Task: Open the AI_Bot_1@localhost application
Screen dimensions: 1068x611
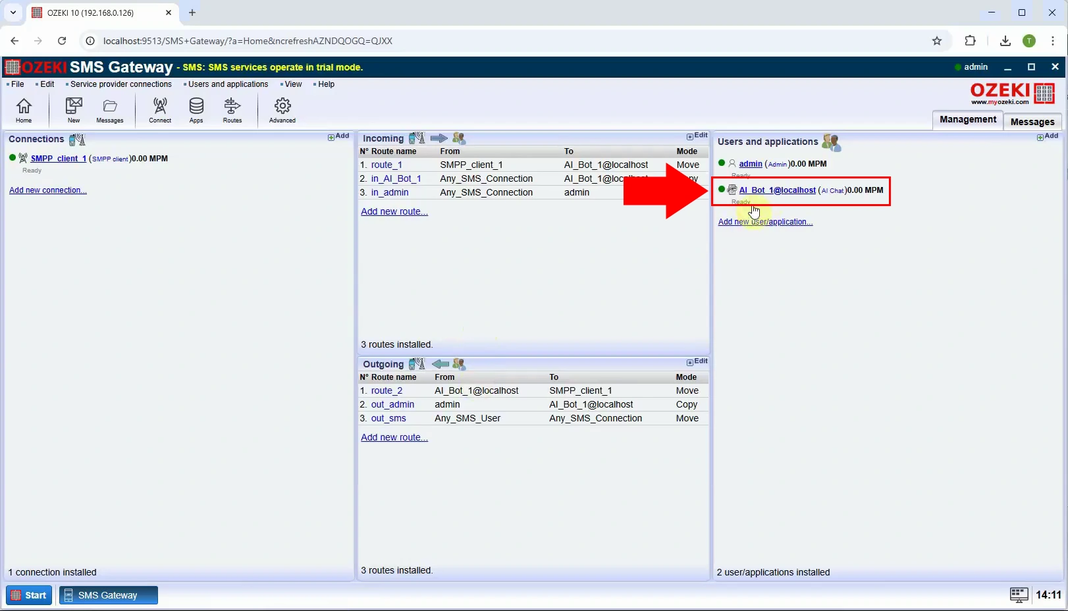Action: 777,190
